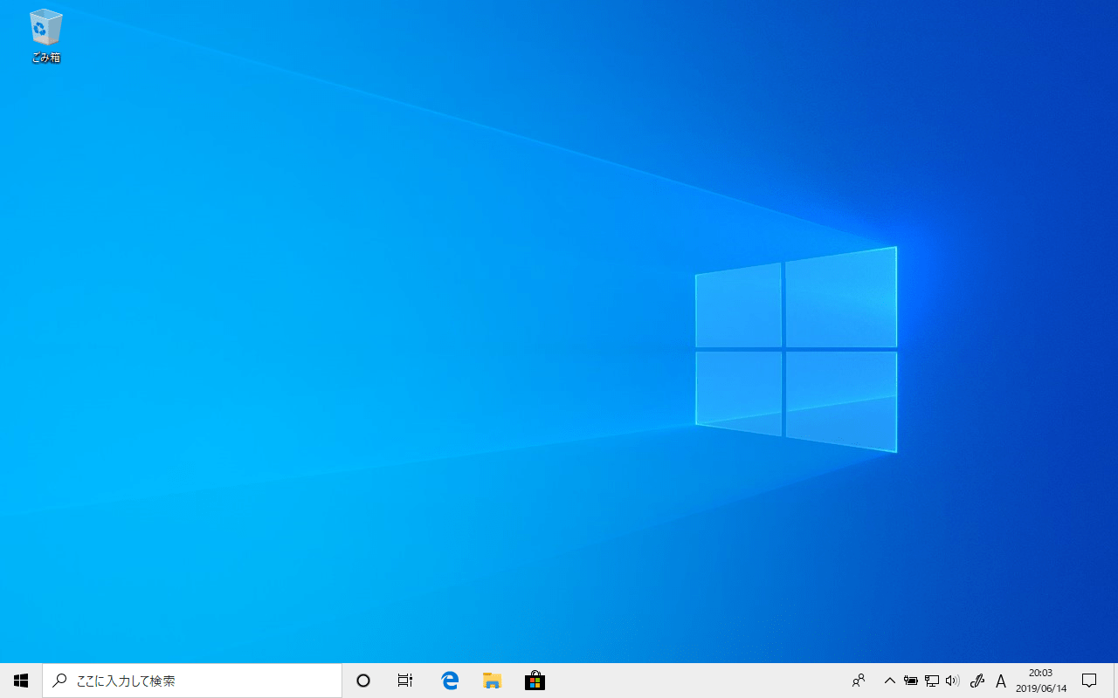Expand the hidden tray icons chevron
The height and width of the screenshot is (698, 1118).
(889, 681)
